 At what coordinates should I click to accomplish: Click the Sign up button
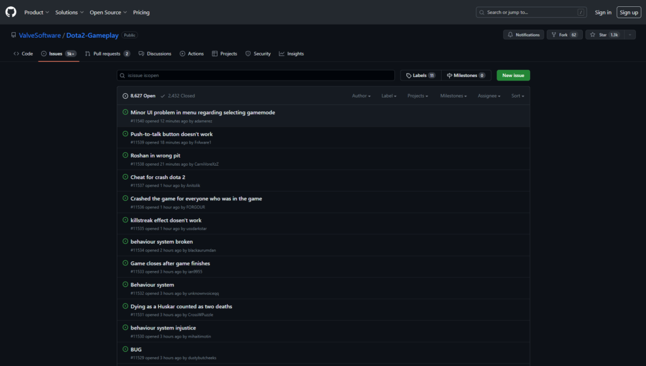628,12
